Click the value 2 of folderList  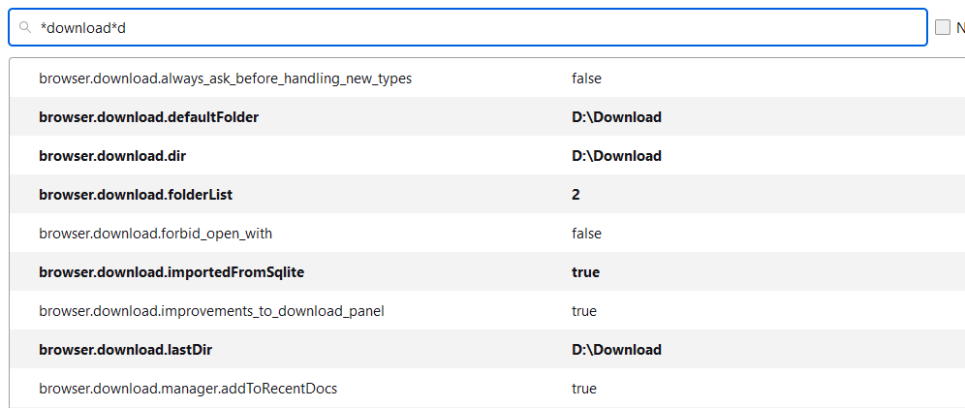pyautogui.click(x=576, y=195)
